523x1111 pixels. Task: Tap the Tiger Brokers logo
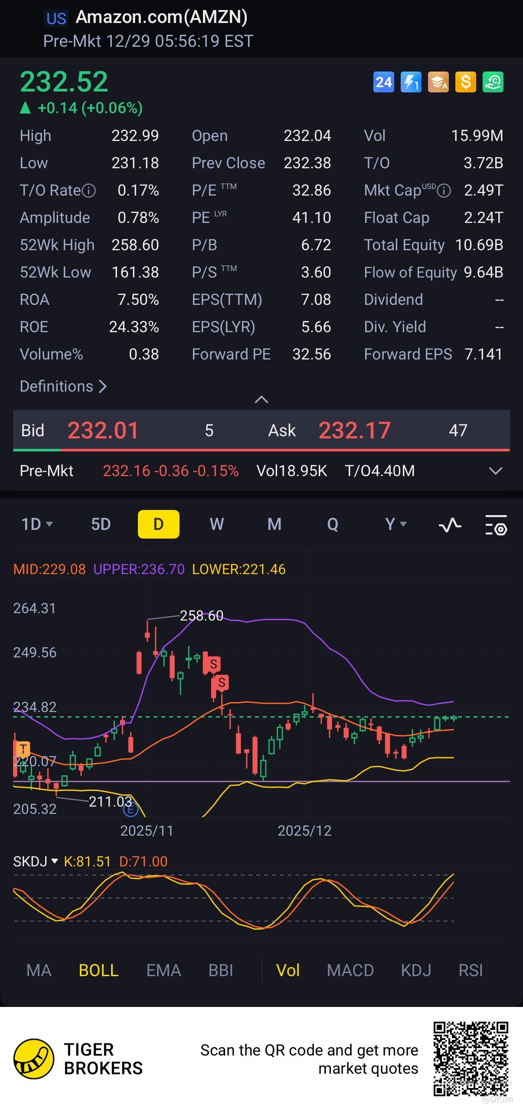point(78,1059)
